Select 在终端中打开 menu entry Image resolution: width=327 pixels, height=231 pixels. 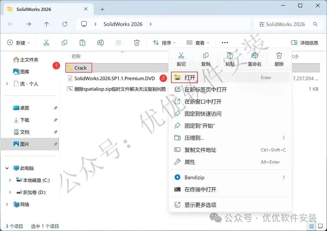pos(230,189)
